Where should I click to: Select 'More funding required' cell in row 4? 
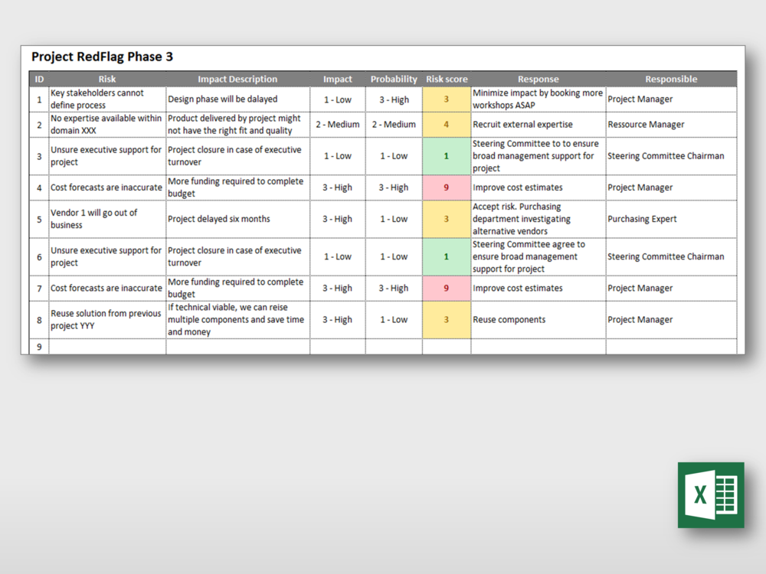pyautogui.click(x=237, y=188)
